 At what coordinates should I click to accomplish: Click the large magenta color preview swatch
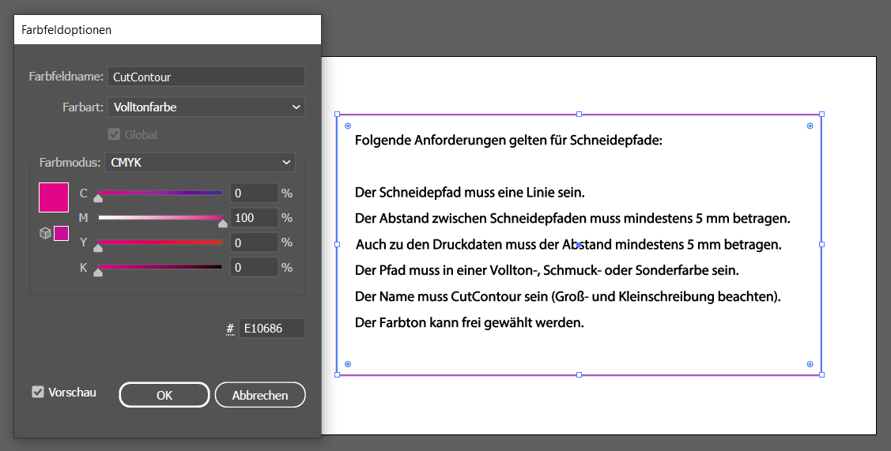point(54,197)
